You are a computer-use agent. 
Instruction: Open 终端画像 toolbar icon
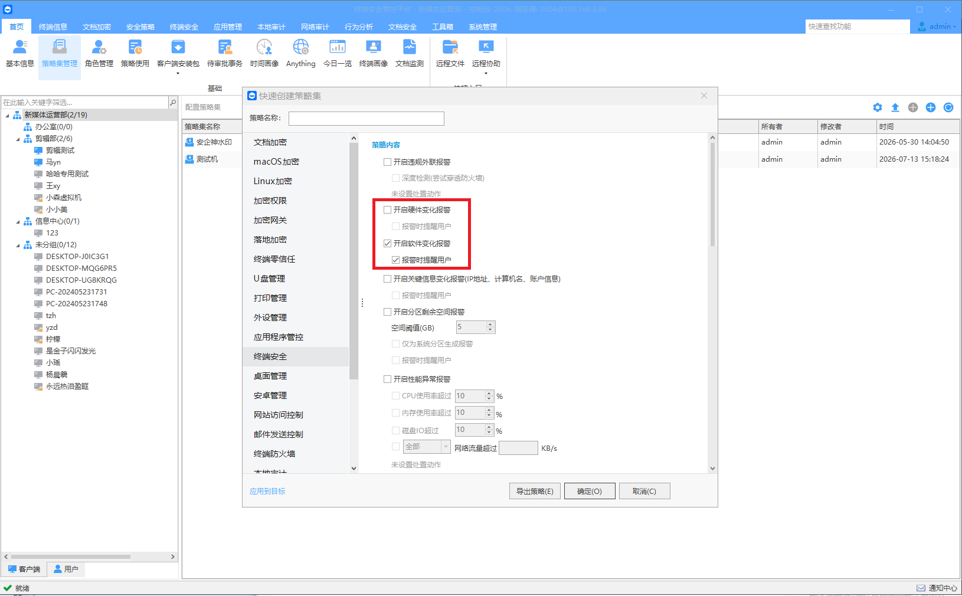(x=374, y=54)
